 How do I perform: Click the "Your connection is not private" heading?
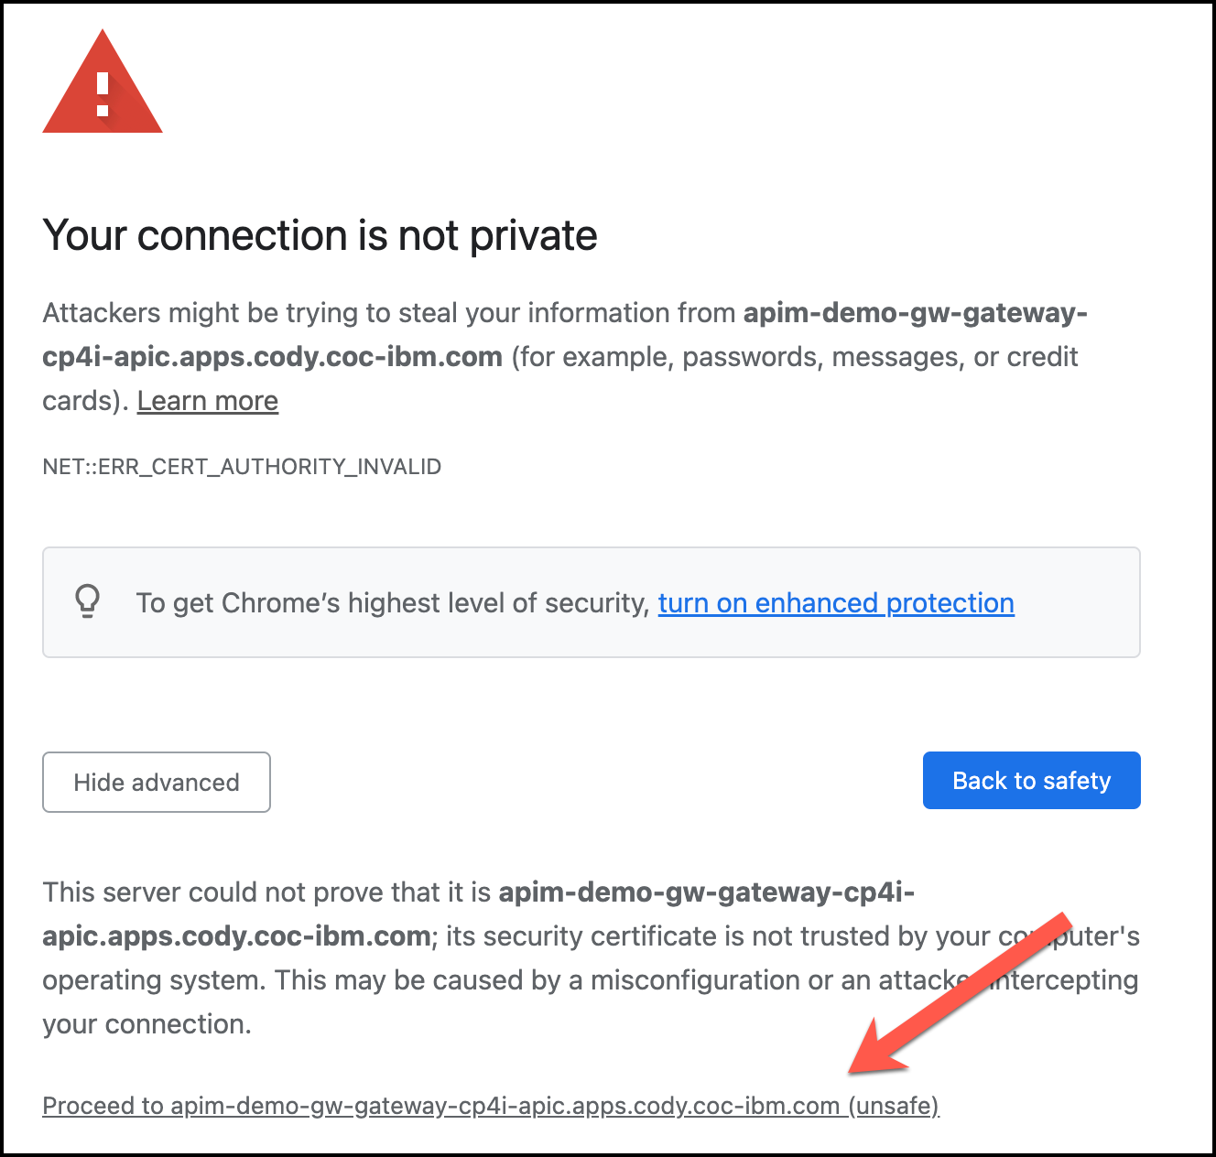320,235
